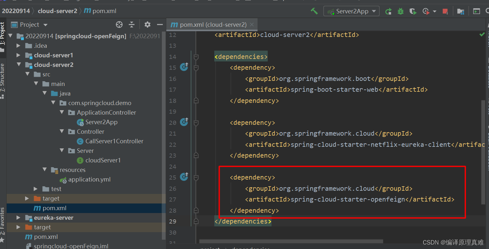
Task: Click the Project panel vertical scrollbar
Action: (x=164, y=135)
